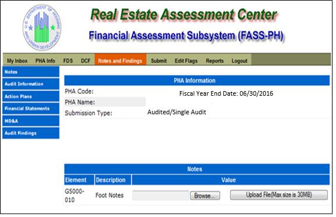Go to the Edit Flags tab
Image resolution: width=336 pixels, height=217 pixels.
pos(186,61)
